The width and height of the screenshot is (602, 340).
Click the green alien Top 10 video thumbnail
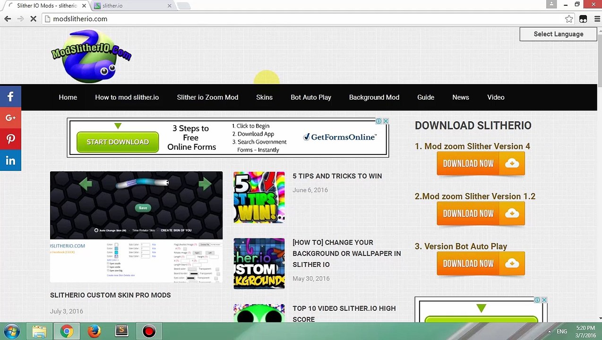[x=259, y=313]
